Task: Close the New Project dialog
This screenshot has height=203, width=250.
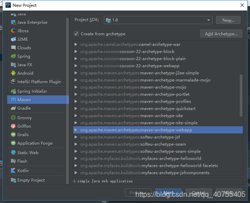Action: click(x=242, y=5)
